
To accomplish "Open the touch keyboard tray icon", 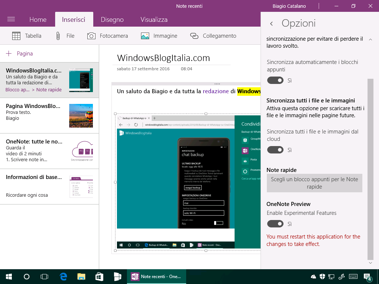I will tap(353, 277).
